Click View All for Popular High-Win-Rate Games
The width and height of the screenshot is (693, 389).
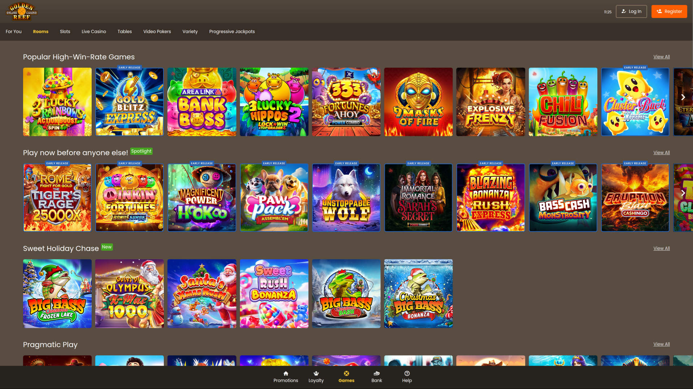(661, 57)
